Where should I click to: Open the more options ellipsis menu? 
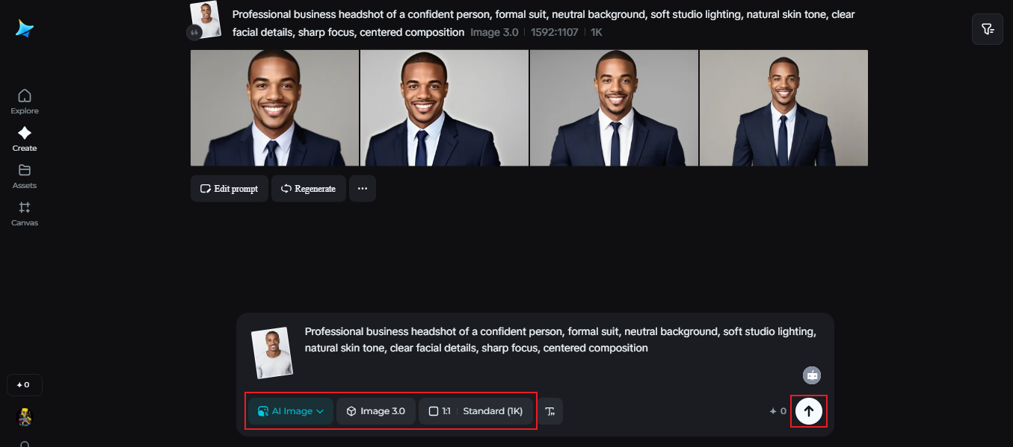[x=363, y=188]
